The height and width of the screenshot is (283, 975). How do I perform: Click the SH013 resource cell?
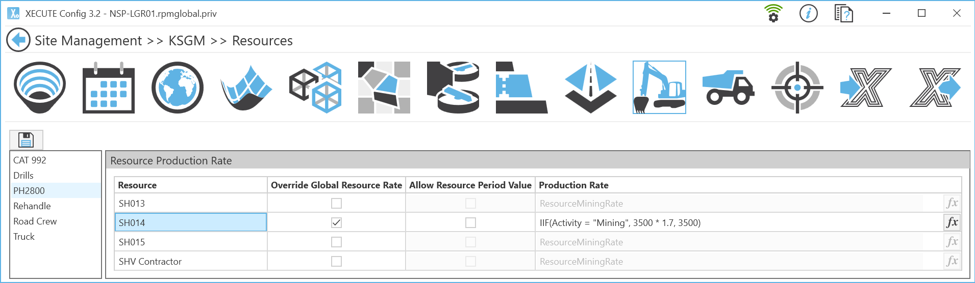point(191,203)
